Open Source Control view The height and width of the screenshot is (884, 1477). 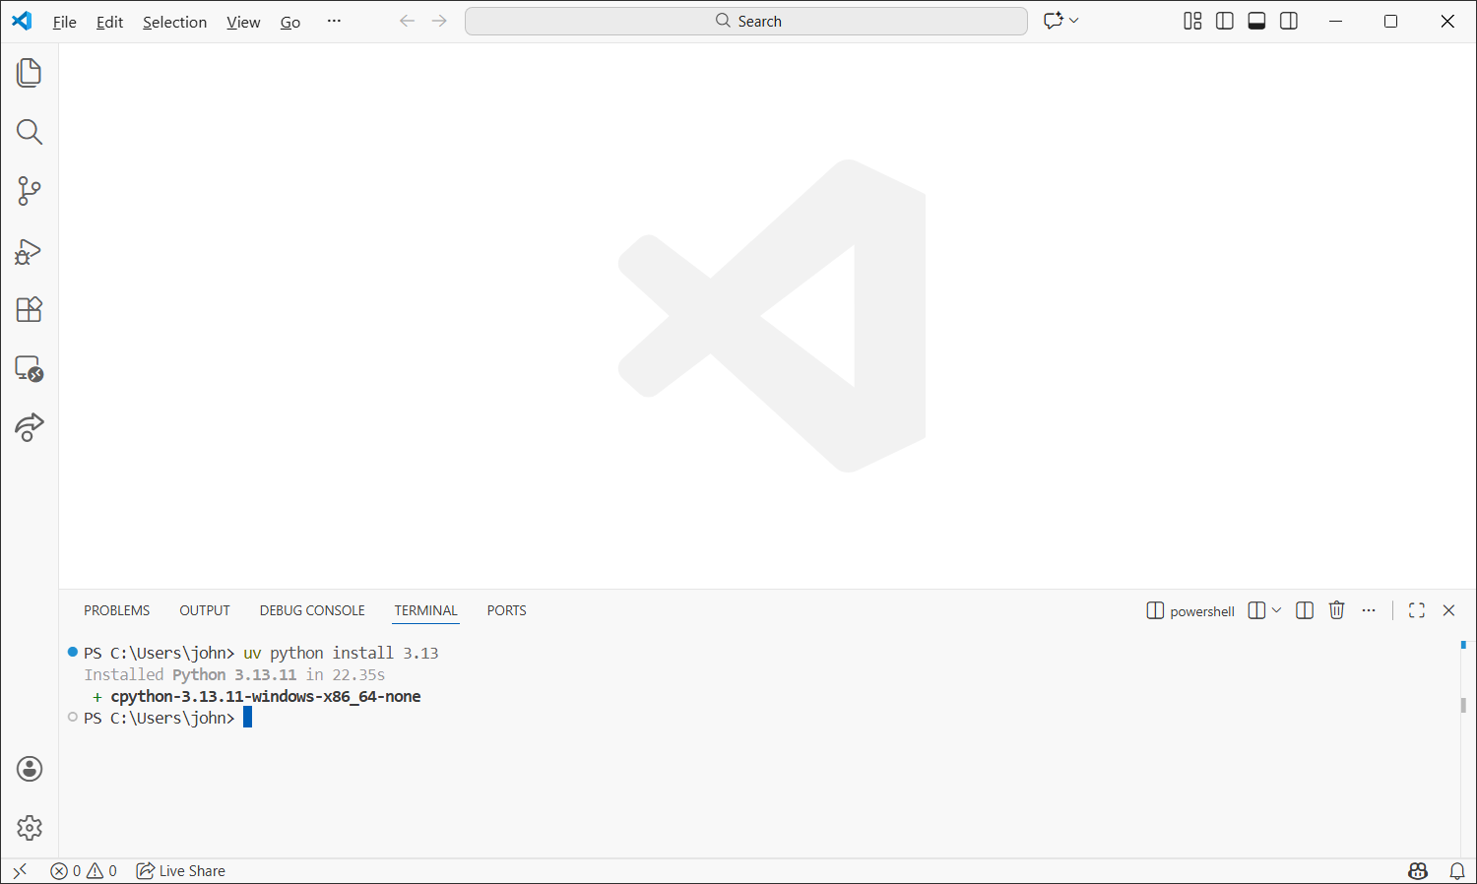pyautogui.click(x=29, y=191)
